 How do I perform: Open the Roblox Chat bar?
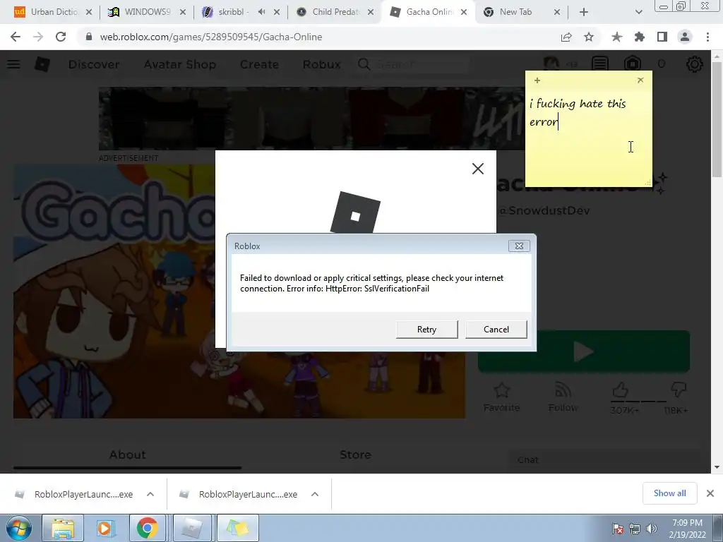(x=604, y=460)
